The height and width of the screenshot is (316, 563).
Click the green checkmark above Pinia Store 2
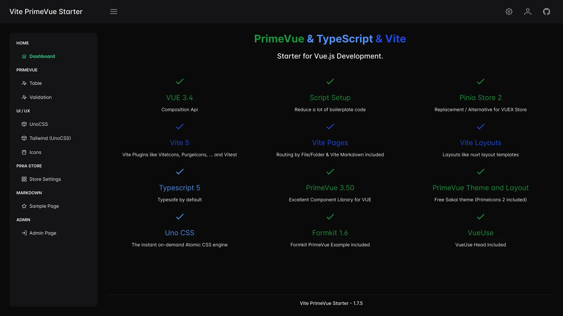click(481, 82)
